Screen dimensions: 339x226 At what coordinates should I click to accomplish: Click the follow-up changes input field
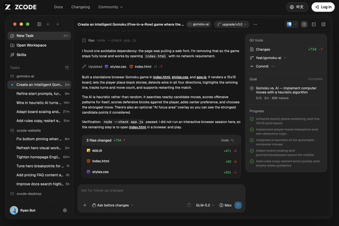point(162,190)
